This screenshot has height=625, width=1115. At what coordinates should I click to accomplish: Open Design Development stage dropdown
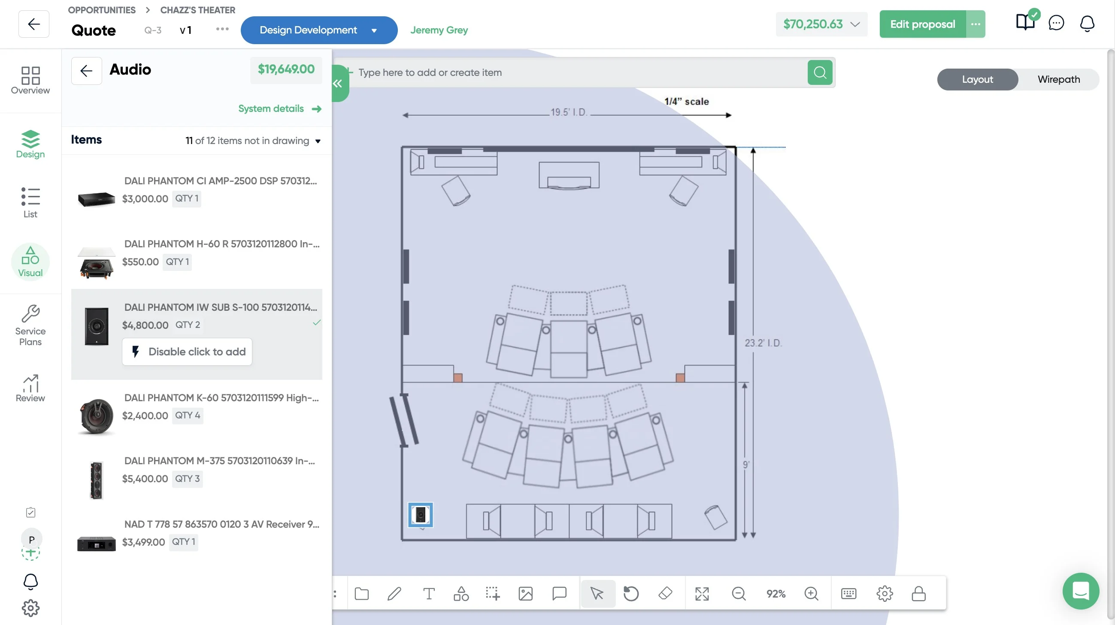pyautogui.click(x=319, y=30)
